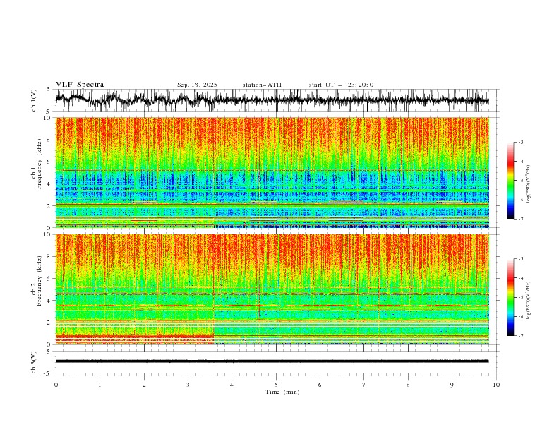This screenshot has height=432, width=559.
Task: Click the ch.2 spectrogram panel
Action: [272, 289]
